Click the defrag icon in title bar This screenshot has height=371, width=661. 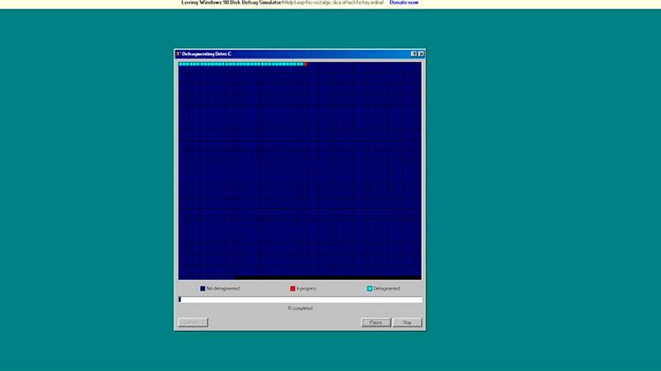(x=178, y=54)
